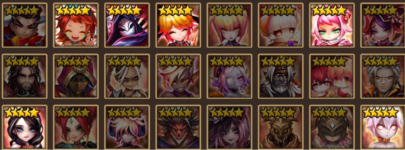Choose the laughing orange-haired girl with face paint
405x150 pixels.
click(x=76, y=25)
